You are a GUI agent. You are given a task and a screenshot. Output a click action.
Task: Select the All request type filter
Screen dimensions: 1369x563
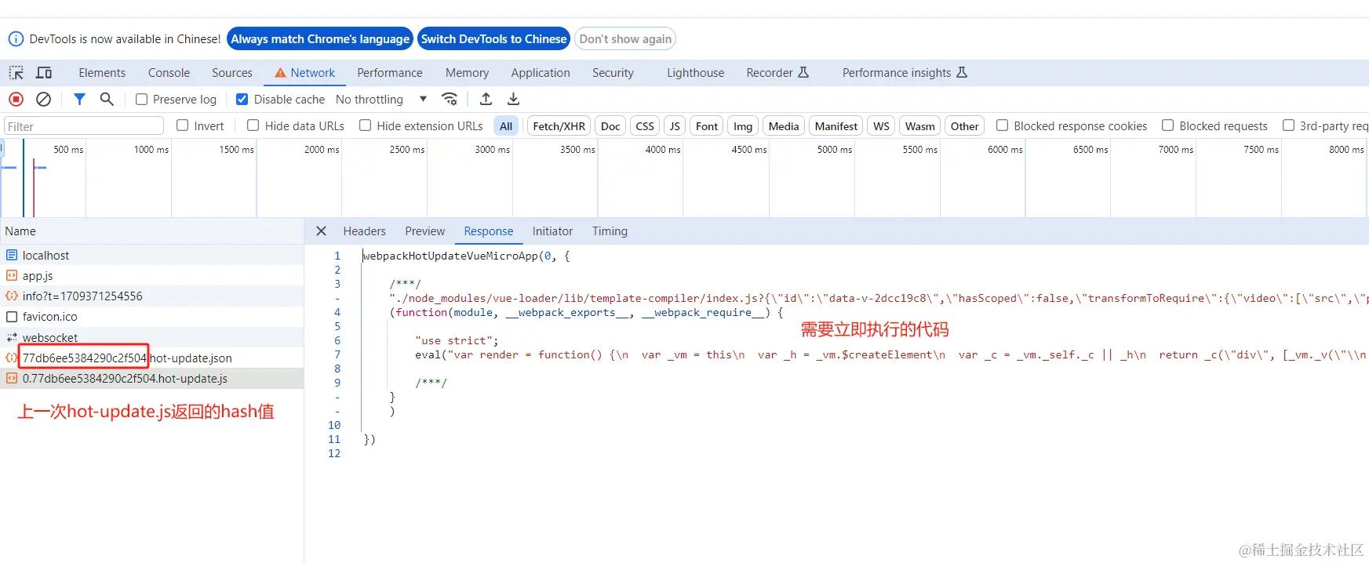point(506,126)
